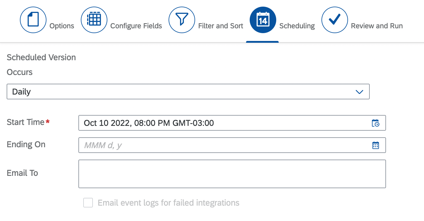Click the highlighted calendar-14 step icon

(262, 20)
